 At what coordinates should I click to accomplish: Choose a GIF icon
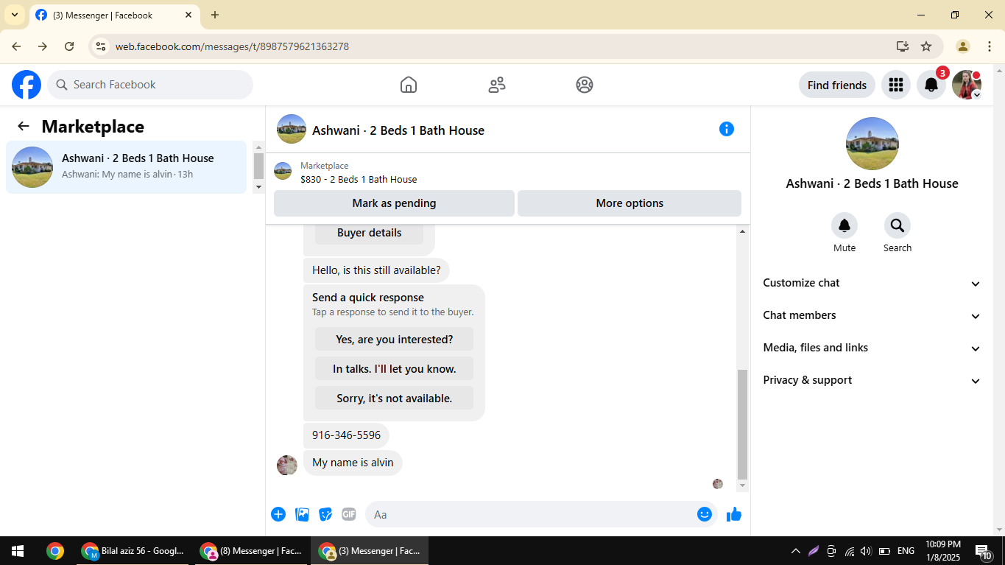tap(349, 514)
